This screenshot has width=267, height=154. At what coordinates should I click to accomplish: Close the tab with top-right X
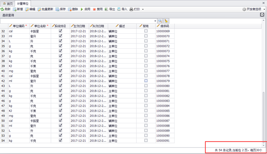pyautogui.click(x=264, y=3)
